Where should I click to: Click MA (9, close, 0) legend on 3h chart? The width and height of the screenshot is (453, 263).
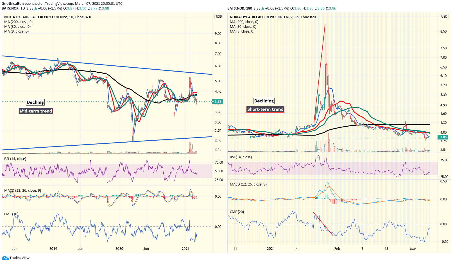(242, 31)
